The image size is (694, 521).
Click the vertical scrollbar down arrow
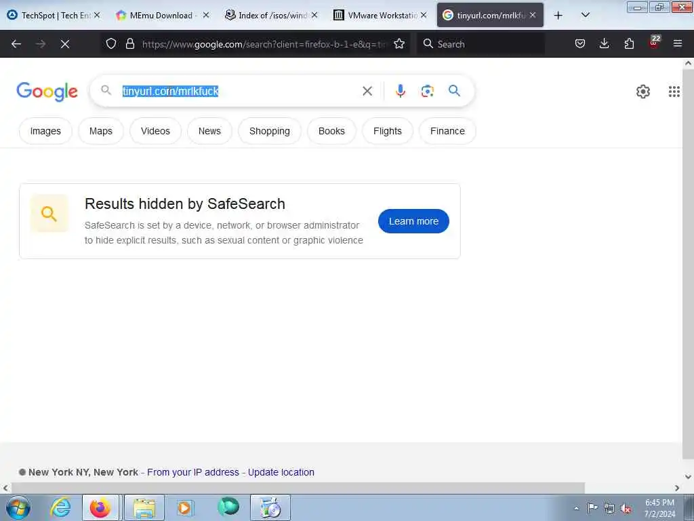coord(688,477)
